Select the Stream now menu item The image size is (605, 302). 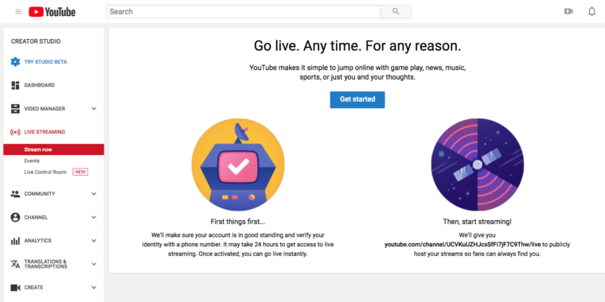click(53, 149)
